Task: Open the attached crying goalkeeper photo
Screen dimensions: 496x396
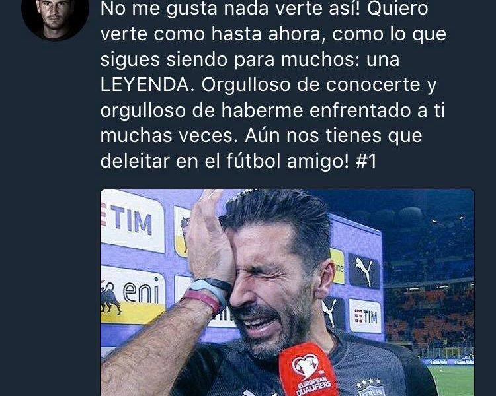Action: click(287, 292)
